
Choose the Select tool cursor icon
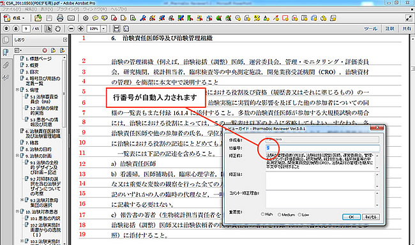pyautogui.click(x=48, y=29)
